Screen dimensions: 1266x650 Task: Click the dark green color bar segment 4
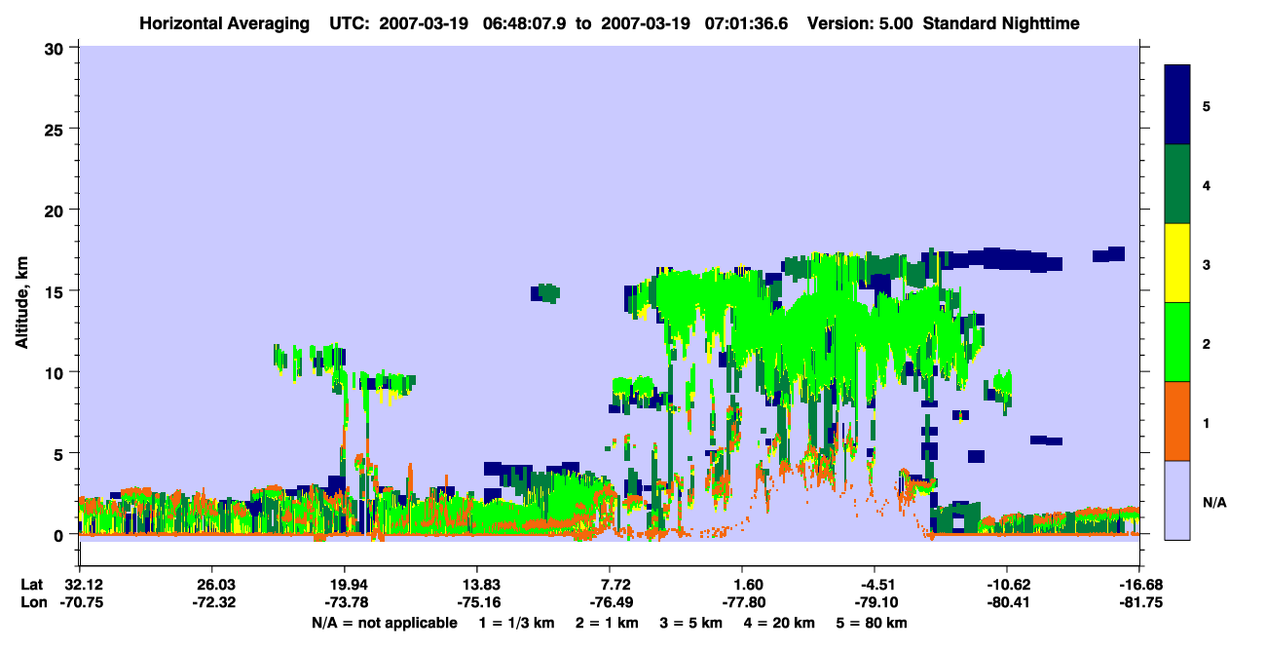[x=1177, y=184]
